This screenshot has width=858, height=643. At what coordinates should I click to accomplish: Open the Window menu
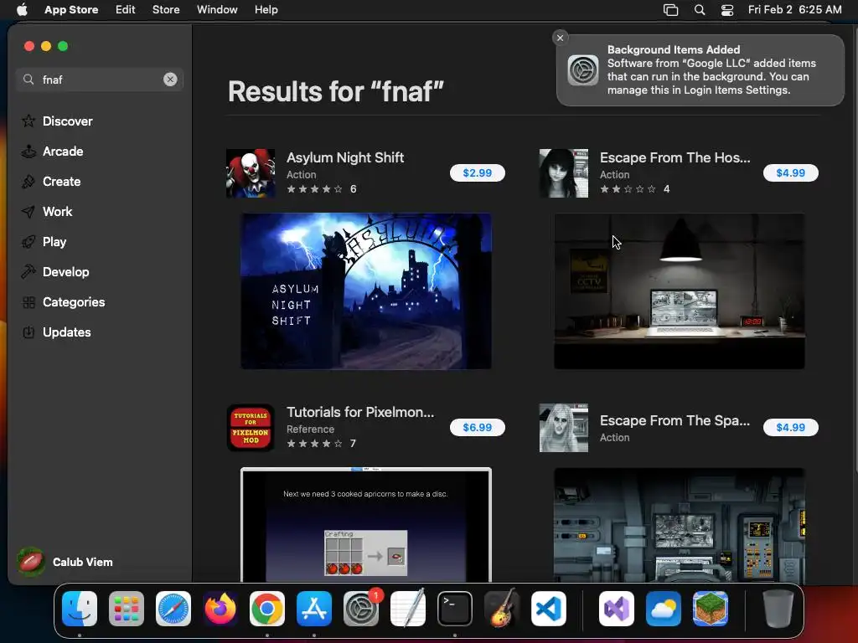point(217,9)
